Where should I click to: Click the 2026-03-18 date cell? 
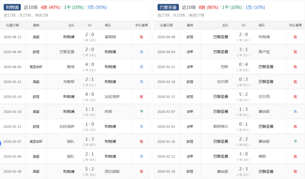click(x=166, y=82)
